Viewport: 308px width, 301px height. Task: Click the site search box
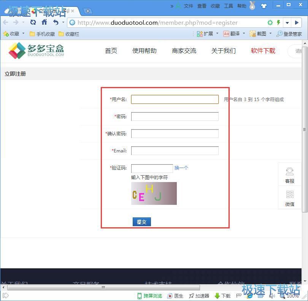pyautogui.click(x=295, y=51)
